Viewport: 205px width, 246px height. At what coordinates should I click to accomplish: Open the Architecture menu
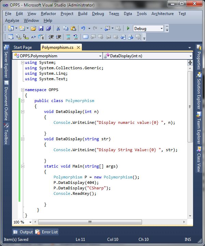pos(162,14)
